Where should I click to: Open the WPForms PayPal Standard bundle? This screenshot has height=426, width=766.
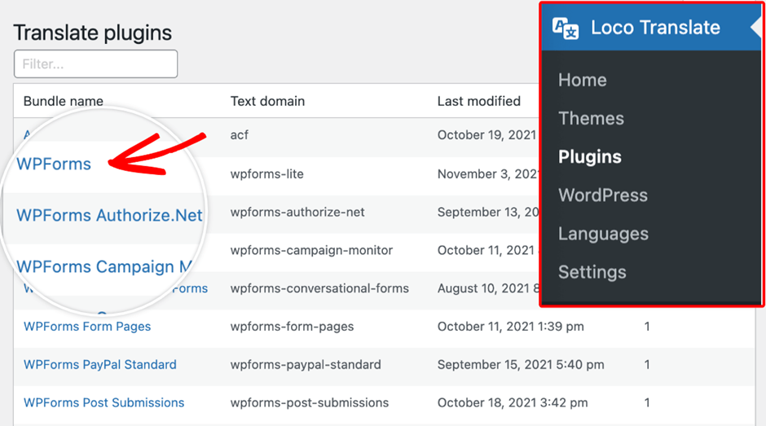[x=99, y=365]
